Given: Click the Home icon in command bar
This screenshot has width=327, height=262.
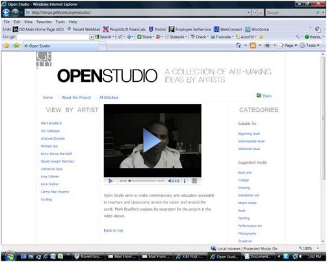Looking at the screenshot, I should point(239,46).
